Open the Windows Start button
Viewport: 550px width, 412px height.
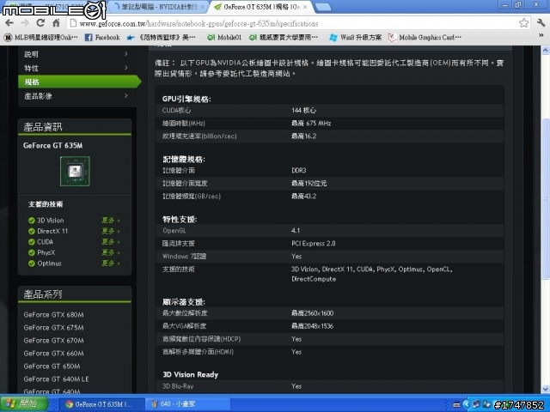tap(24, 404)
